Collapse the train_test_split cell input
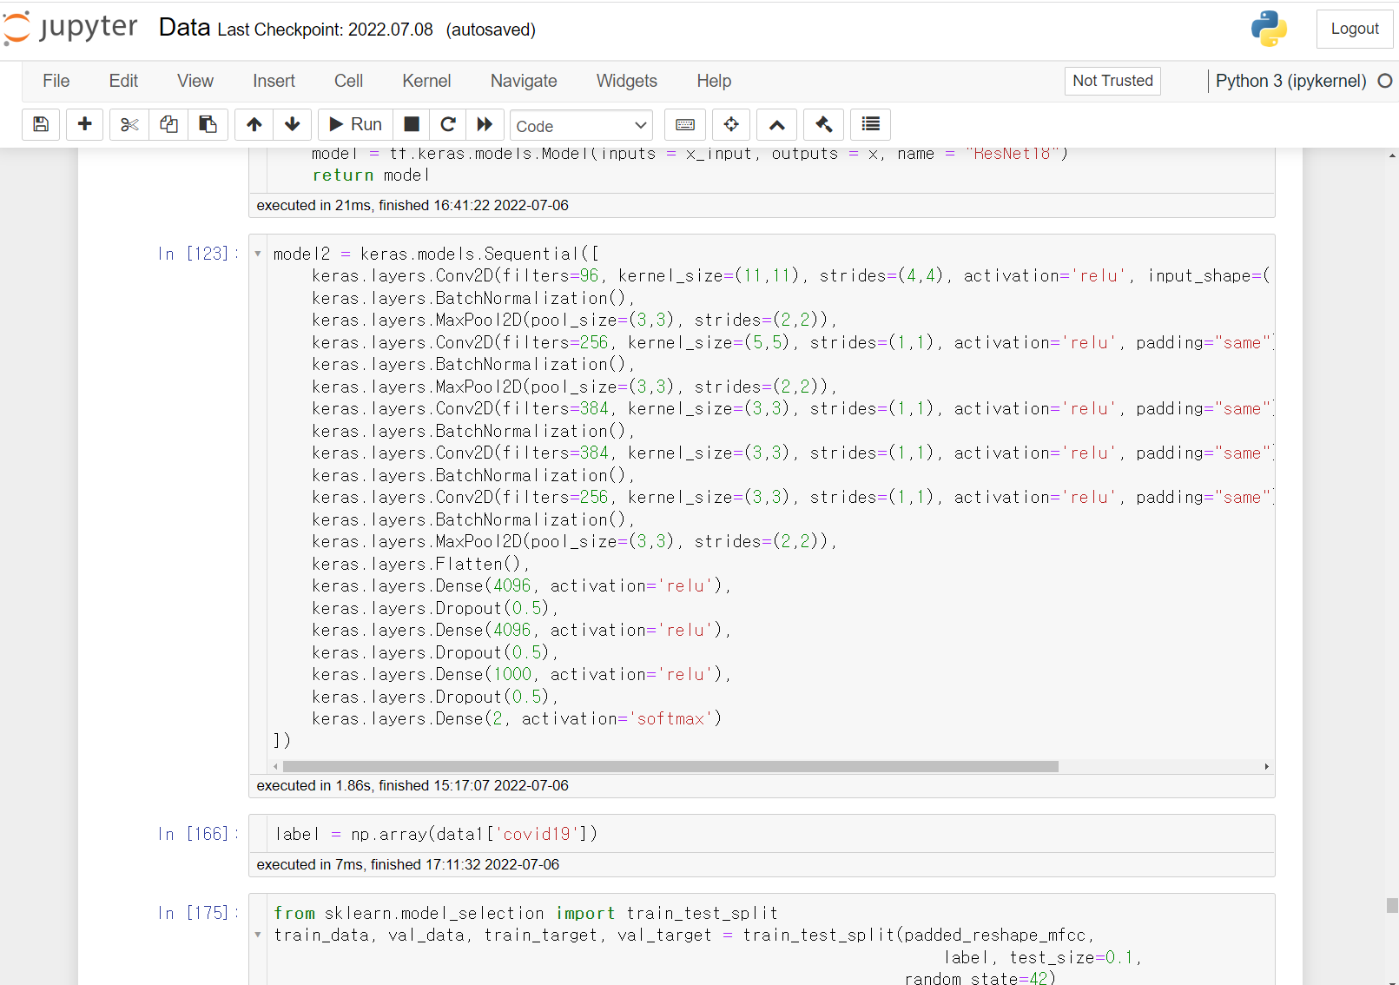Screen dimensions: 1399x985 point(257,935)
